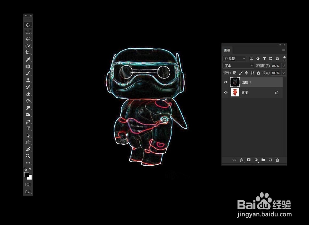This screenshot has height=225, width=309.
Task: Select the Horizontal Type tool
Action: [28, 128]
